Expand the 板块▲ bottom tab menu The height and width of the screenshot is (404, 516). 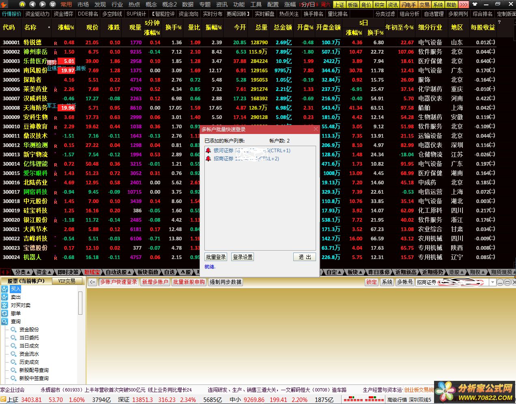[355, 272]
